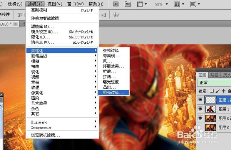
Task: Select 查找边缘 filter
Action: click(114, 51)
